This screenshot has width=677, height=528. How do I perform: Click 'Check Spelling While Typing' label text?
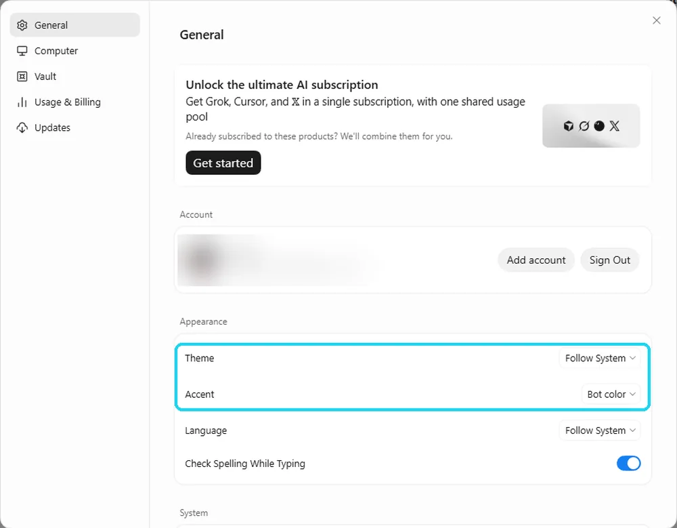245,464
